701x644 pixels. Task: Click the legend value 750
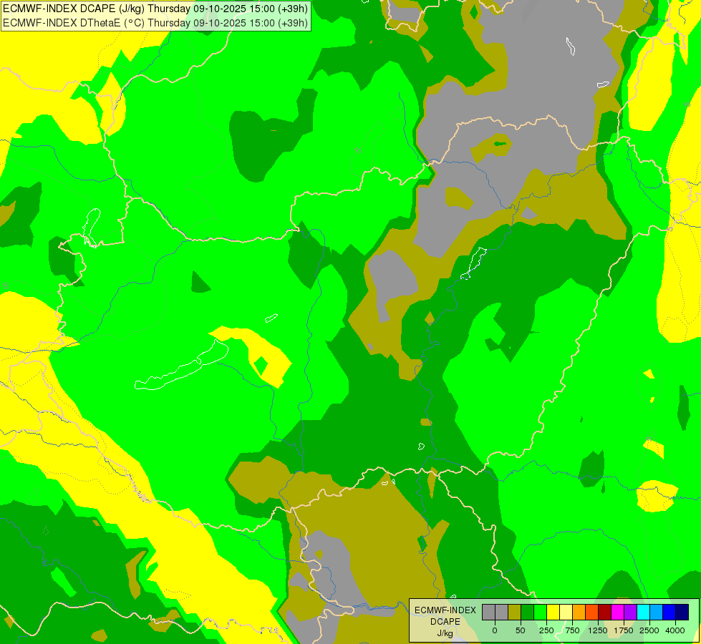(572, 630)
